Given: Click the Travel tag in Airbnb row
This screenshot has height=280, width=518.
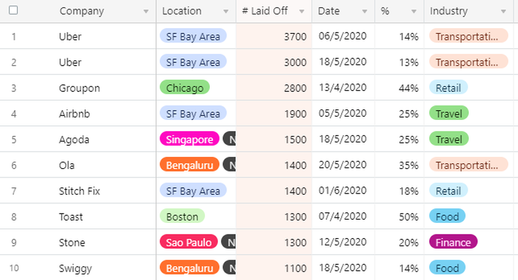Looking at the screenshot, I should click(449, 113).
